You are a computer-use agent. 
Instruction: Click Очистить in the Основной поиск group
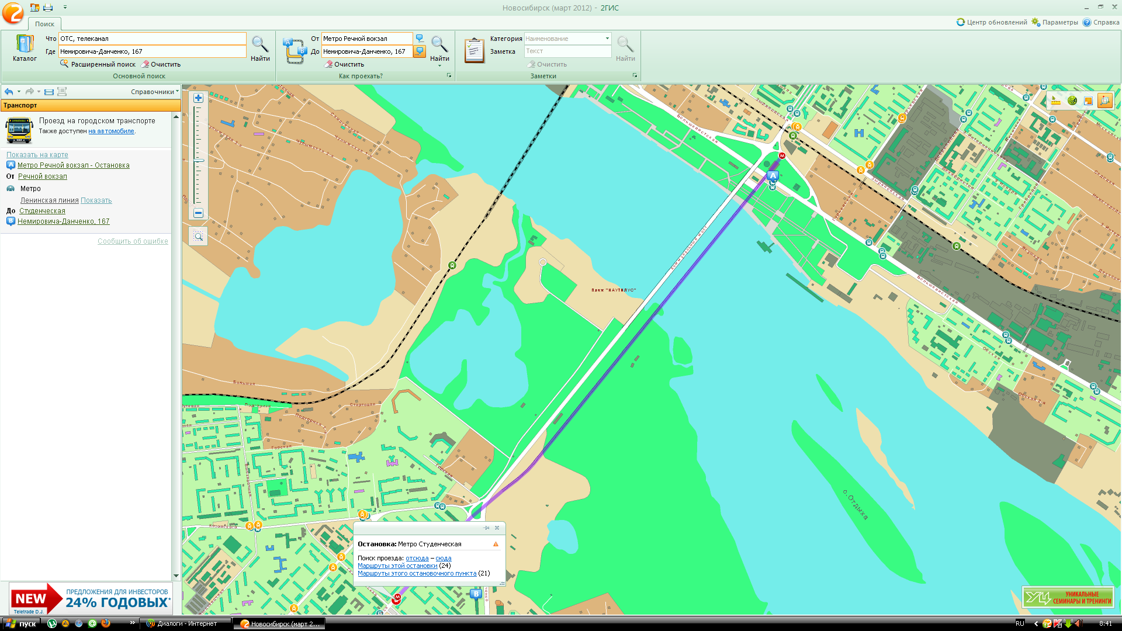point(161,64)
